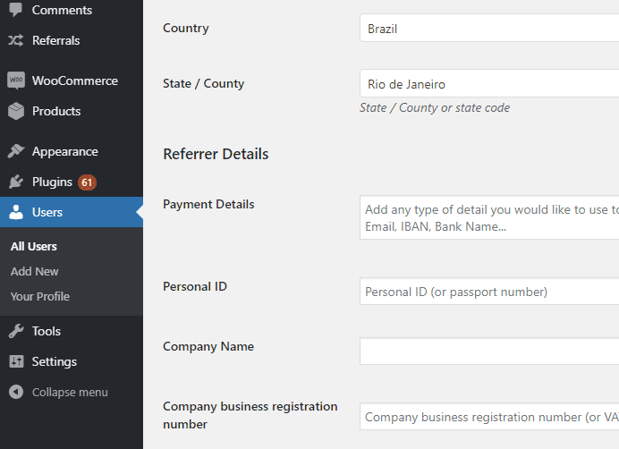Click the Appearance paintbrush icon
The height and width of the screenshot is (449, 619).
16,151
